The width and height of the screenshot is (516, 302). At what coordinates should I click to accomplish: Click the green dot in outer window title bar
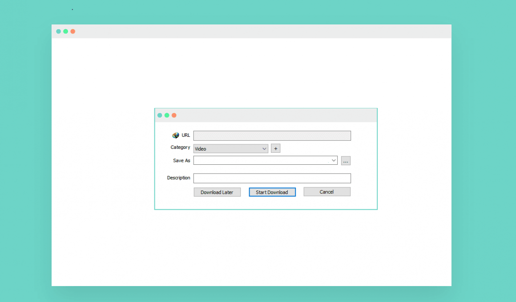65,32
